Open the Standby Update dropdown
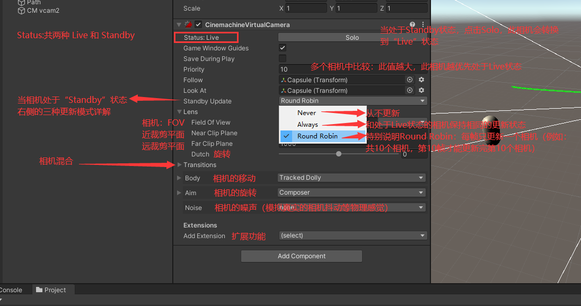 pyautogui.click(x=353, y=101)
